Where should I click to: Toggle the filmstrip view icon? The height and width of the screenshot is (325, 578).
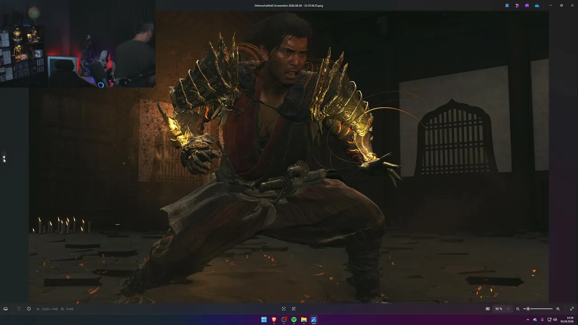coord(5,309)
